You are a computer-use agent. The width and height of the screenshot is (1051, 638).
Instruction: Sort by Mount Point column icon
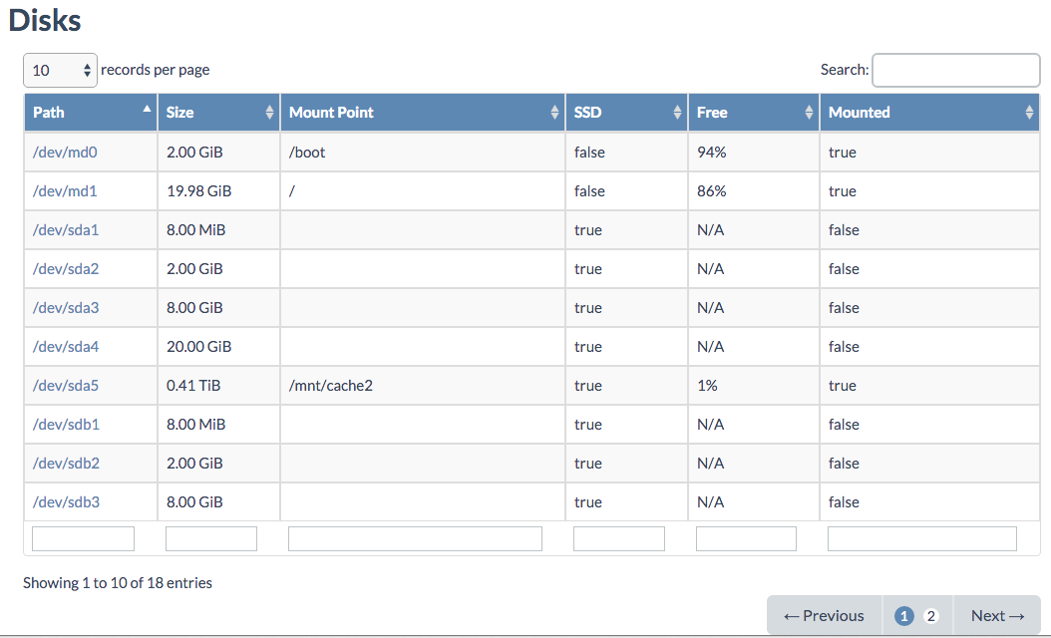554,113
